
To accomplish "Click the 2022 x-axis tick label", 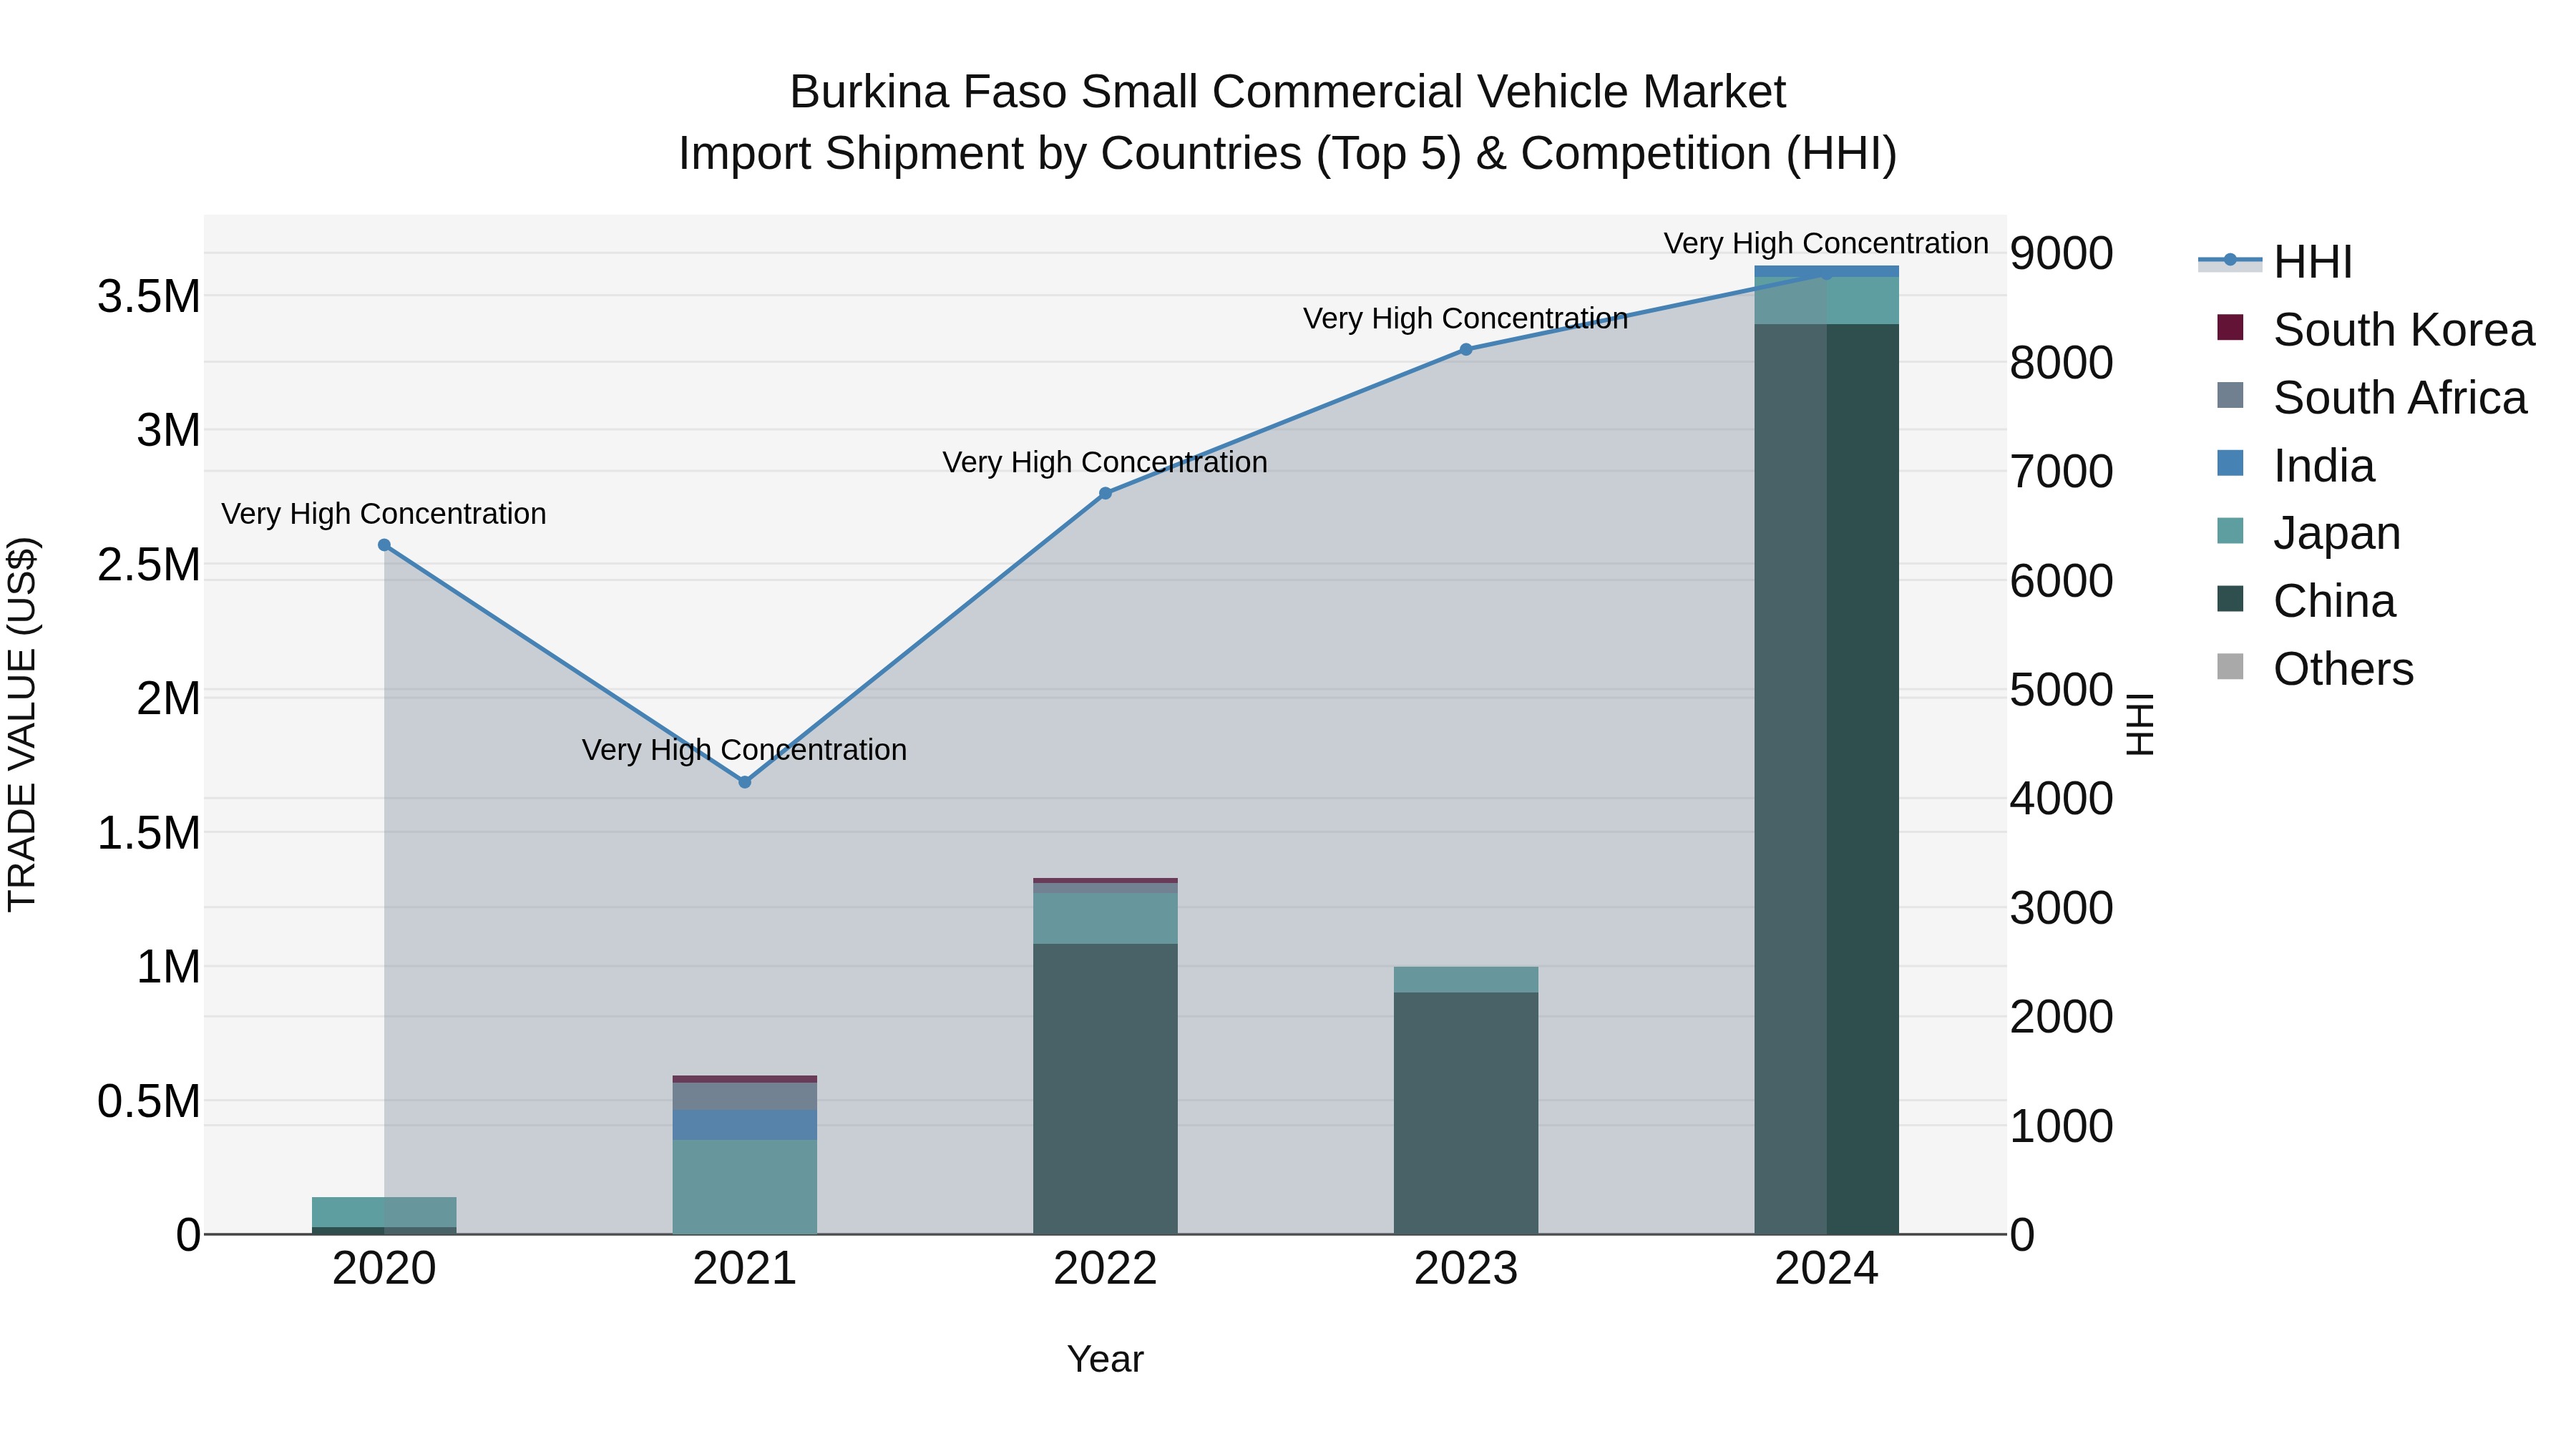I will tap(1105, 1269).
